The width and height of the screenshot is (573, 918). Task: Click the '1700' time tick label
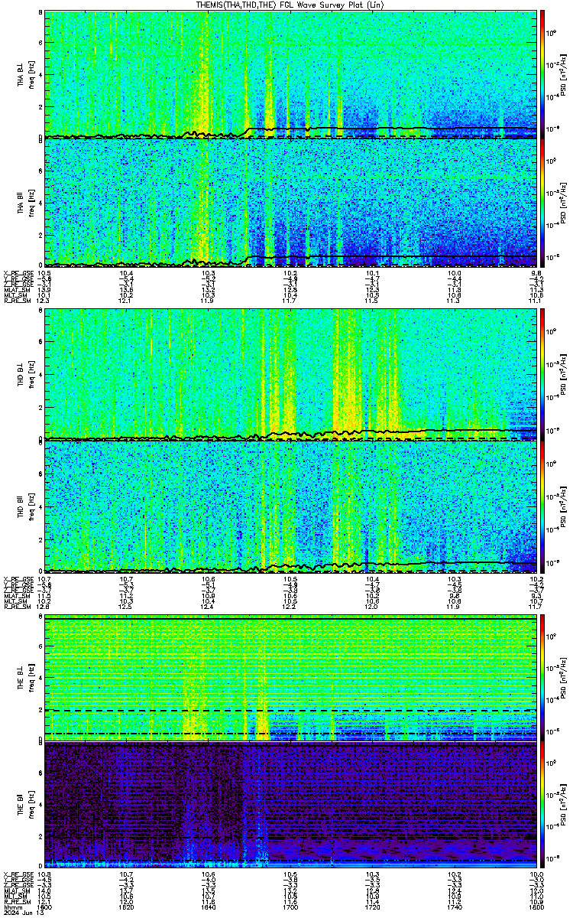290,908
